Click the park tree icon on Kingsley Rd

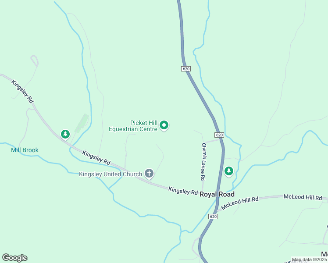pos(65,134)
